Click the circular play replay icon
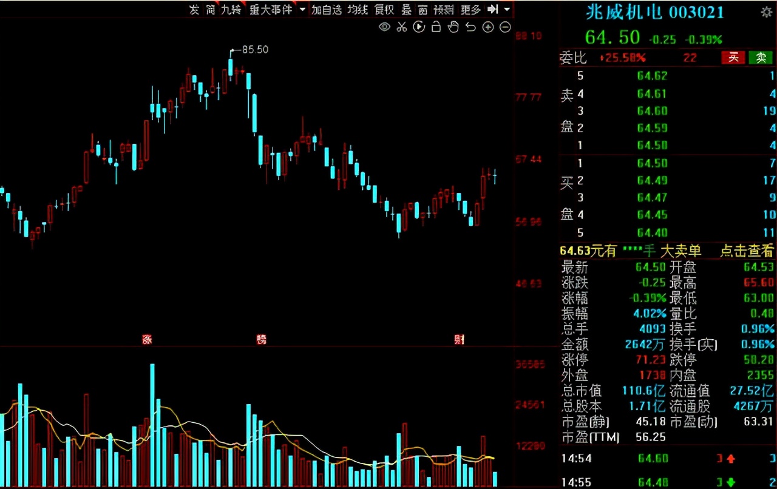Image resolution: width=777 pixels, height=489 pixels. (419, 27)
